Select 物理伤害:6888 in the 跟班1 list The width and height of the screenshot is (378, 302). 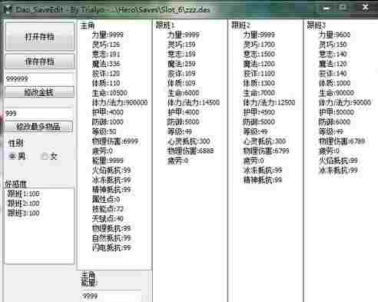tap(191, 151)
